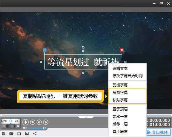The height and width of the screenshot is (137, 172).
Task: Set playback speed to 2X
Action: click(x=17, y=121)
